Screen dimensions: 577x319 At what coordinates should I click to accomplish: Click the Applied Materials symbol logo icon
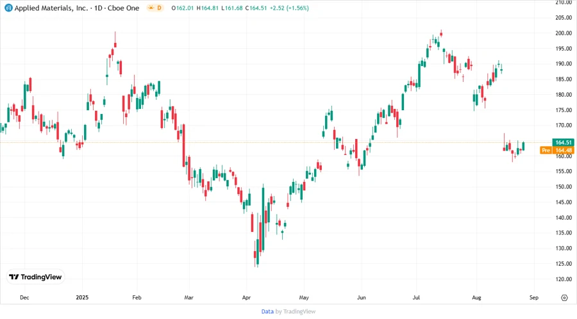point(8,8)
